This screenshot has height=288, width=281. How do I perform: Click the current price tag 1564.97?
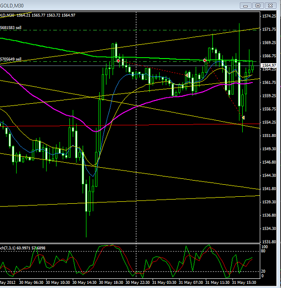[x=269, y=65]
